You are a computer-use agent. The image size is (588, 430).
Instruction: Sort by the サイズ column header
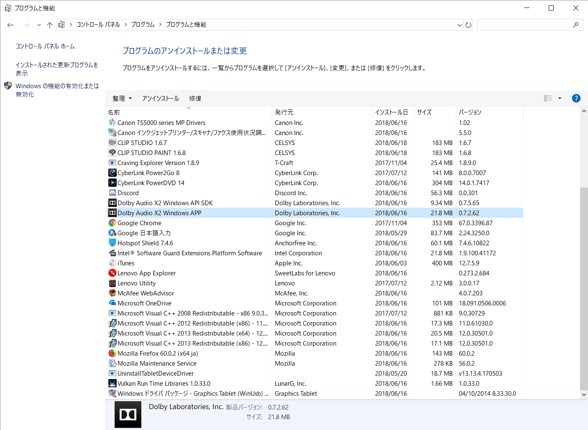pos(435,112)
